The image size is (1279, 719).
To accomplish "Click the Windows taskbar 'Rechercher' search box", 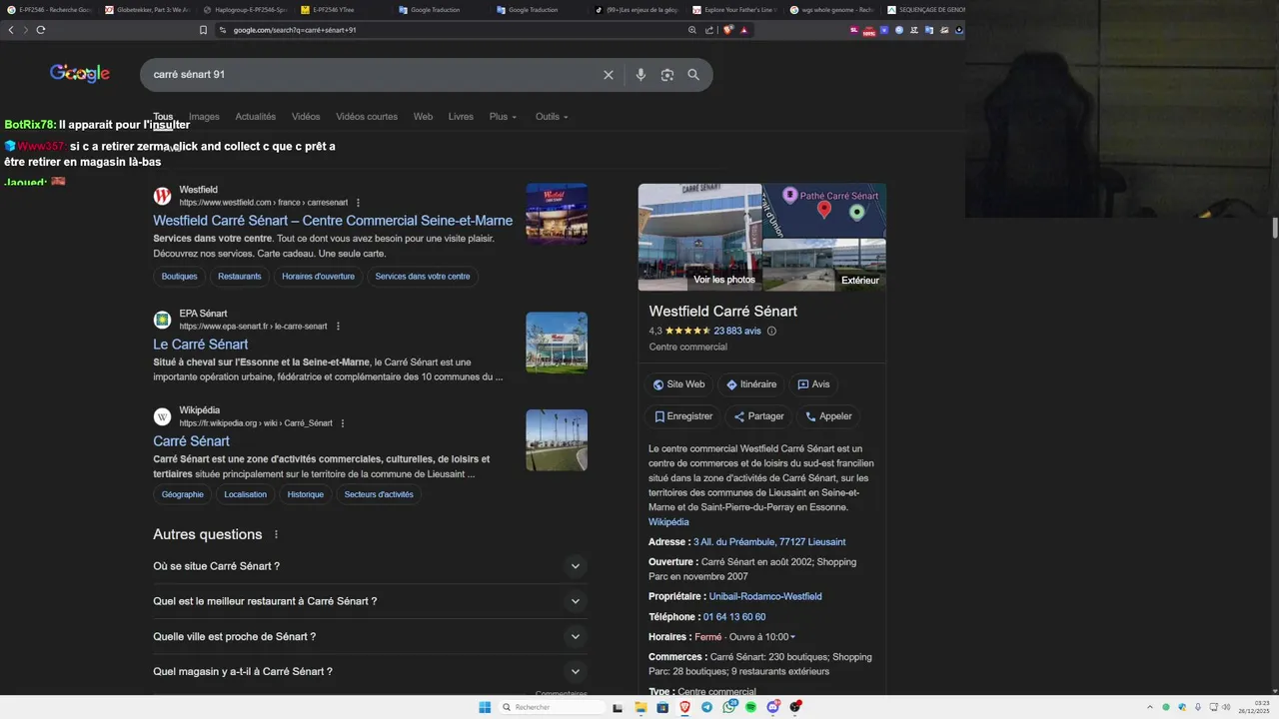I will tap(553, 707).
